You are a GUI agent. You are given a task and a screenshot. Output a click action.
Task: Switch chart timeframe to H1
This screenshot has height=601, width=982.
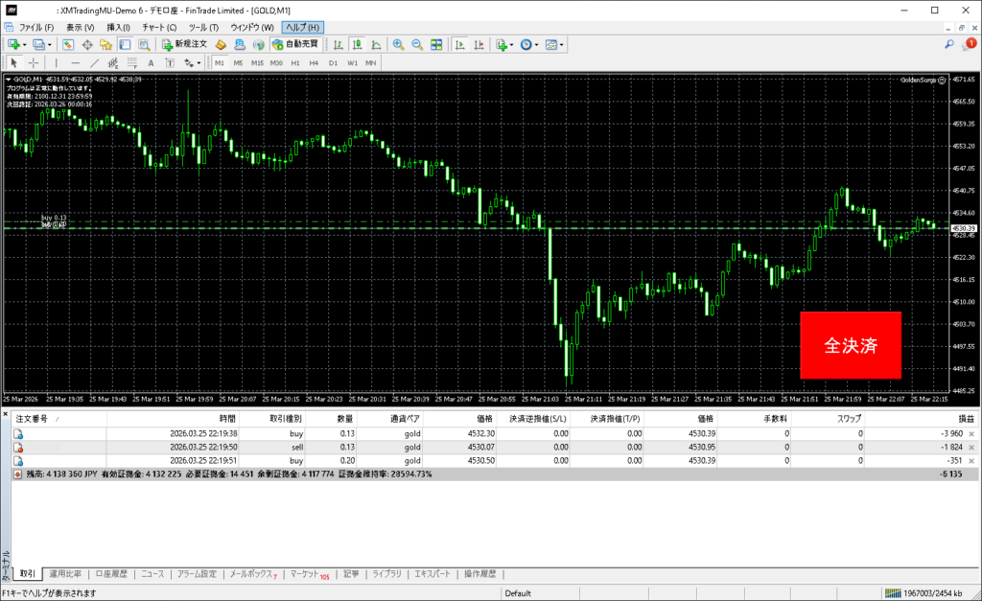coord(295,62)
